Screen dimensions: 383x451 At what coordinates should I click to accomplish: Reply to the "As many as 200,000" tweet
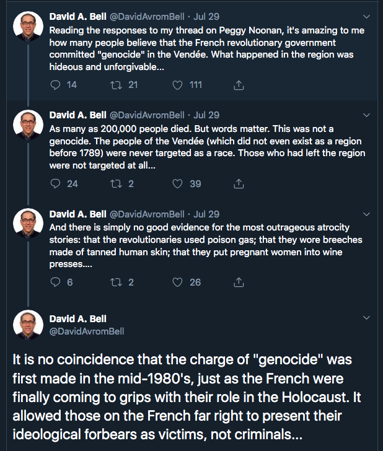coord(55,183)
